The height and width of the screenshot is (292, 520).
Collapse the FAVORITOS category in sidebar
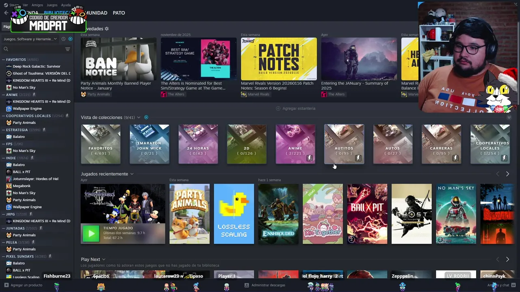pyautogui.click(x=3, y=60)
